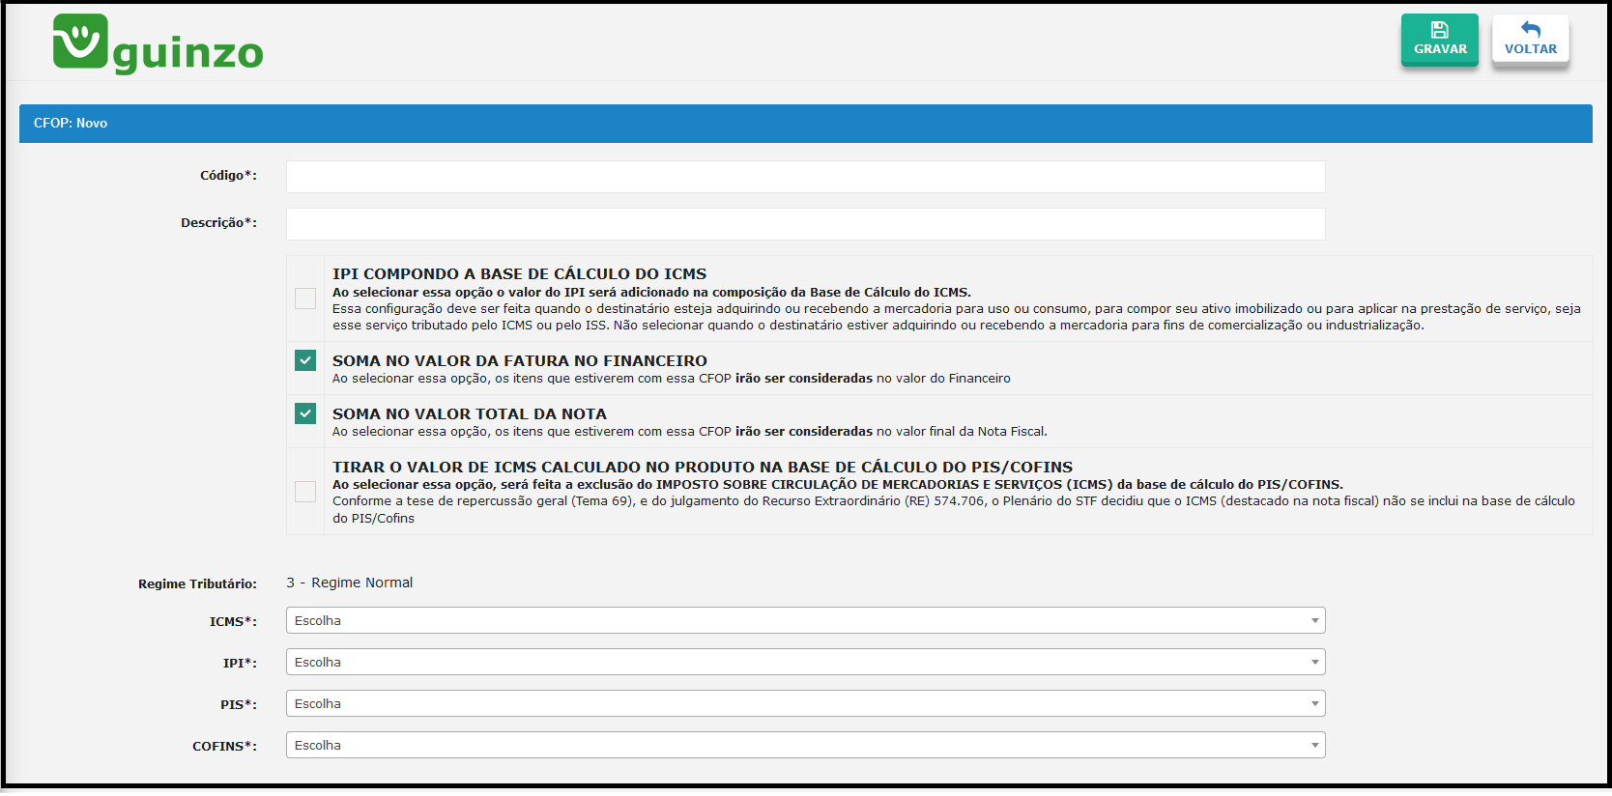Open the PIS dropdown

pyautogui.click(x=805, y=703)
